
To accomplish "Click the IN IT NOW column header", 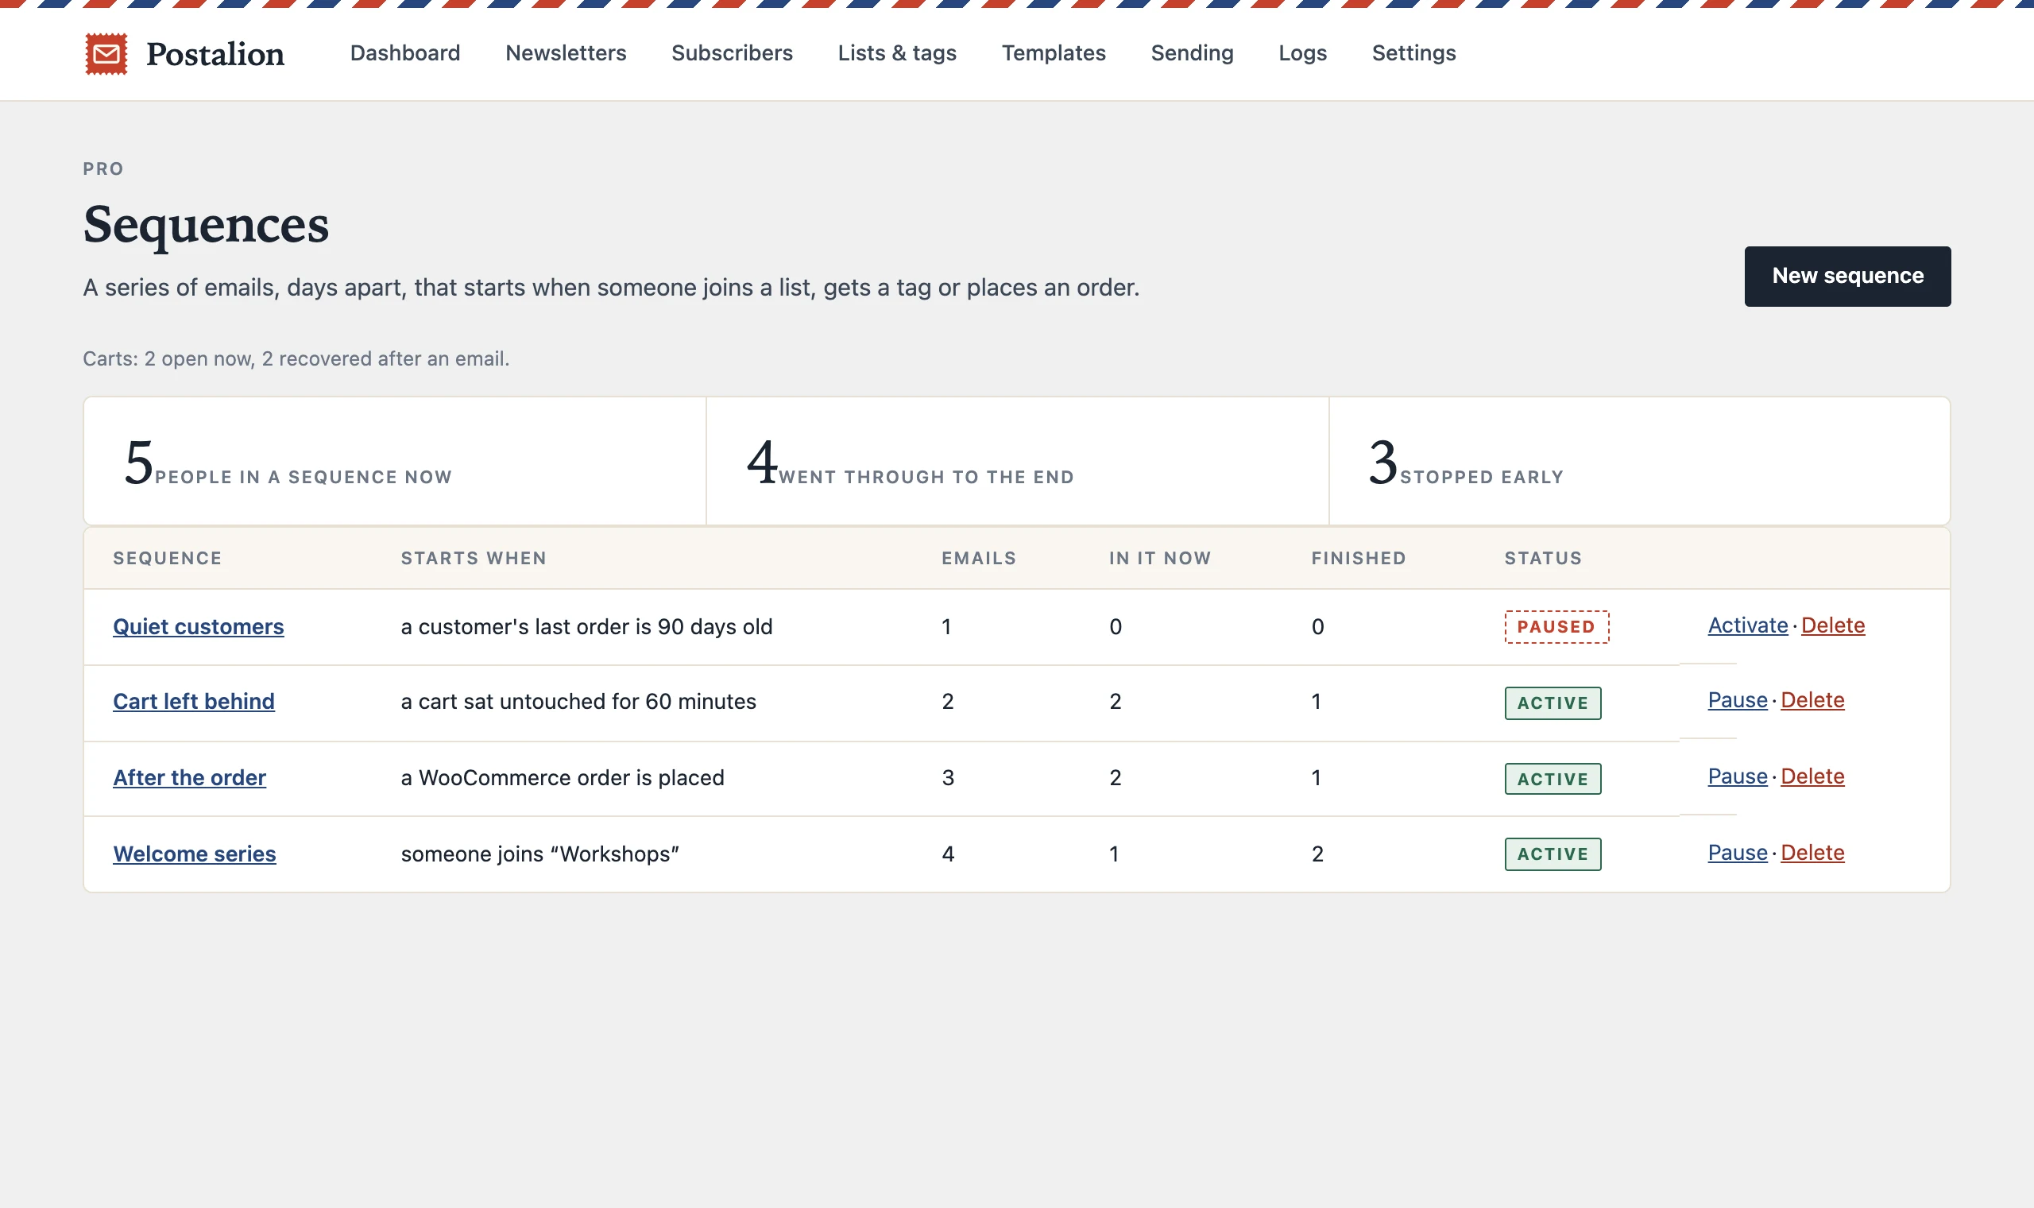I will (x=1159, y=559).
